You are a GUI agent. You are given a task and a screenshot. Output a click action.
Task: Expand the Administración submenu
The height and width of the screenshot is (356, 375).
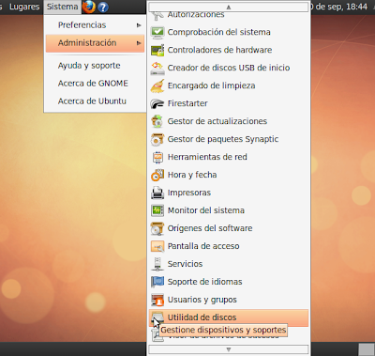point(95,43)
